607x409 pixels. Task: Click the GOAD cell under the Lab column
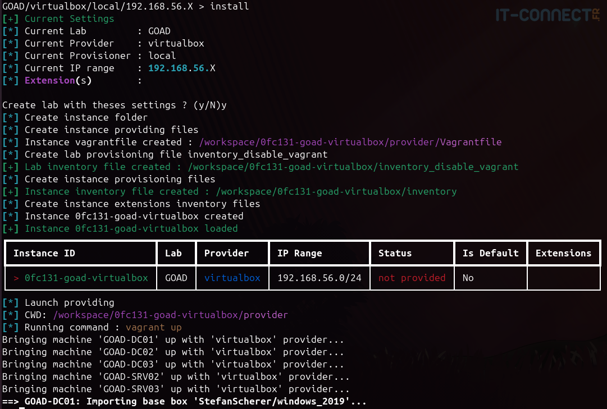[175, 278]
